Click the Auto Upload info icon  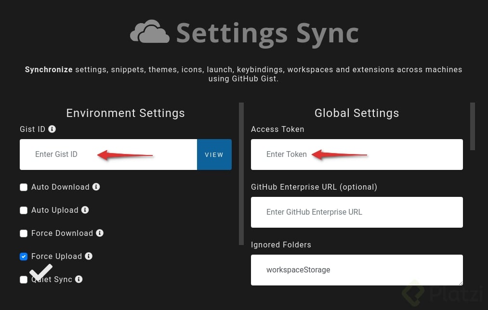85,210
